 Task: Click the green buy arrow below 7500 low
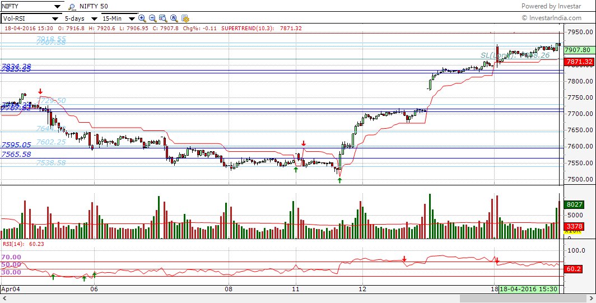click(340, 180)
